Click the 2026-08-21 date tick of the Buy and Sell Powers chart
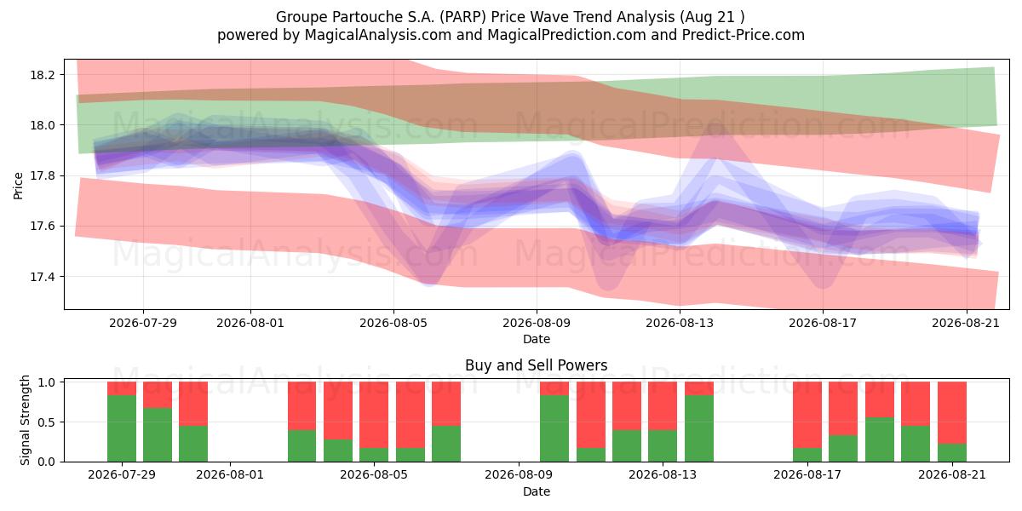Image resolution: width=1022 pixels, height=511 pixels. coord(951,475)
